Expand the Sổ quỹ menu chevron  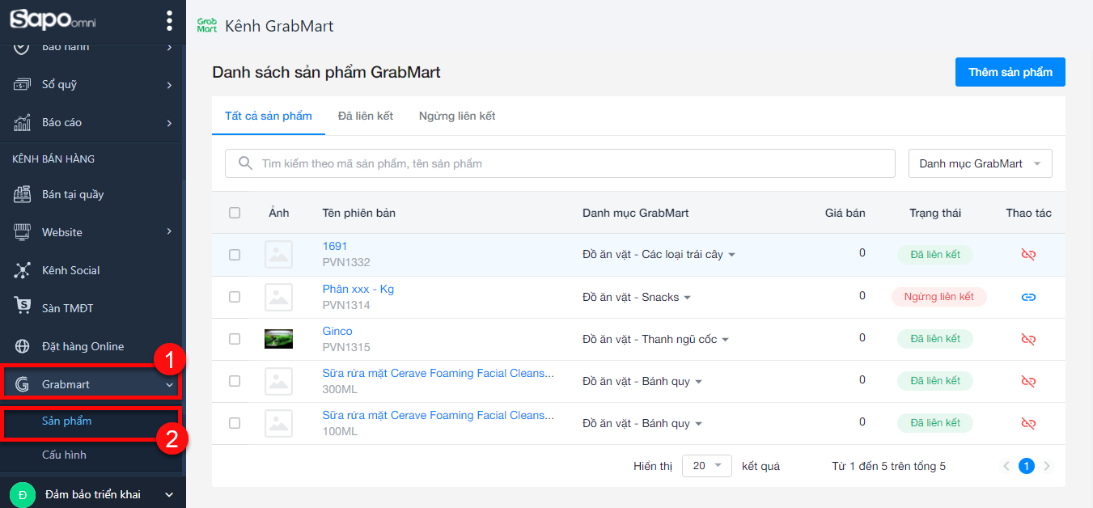170,85
